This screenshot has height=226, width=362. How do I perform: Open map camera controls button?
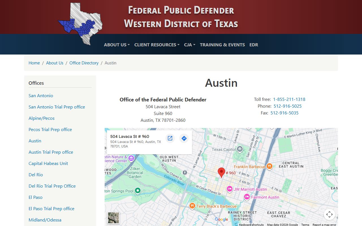point(329,214)
